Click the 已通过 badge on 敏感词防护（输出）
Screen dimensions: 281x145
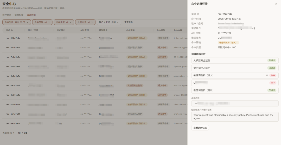click(x=272, y=90)
